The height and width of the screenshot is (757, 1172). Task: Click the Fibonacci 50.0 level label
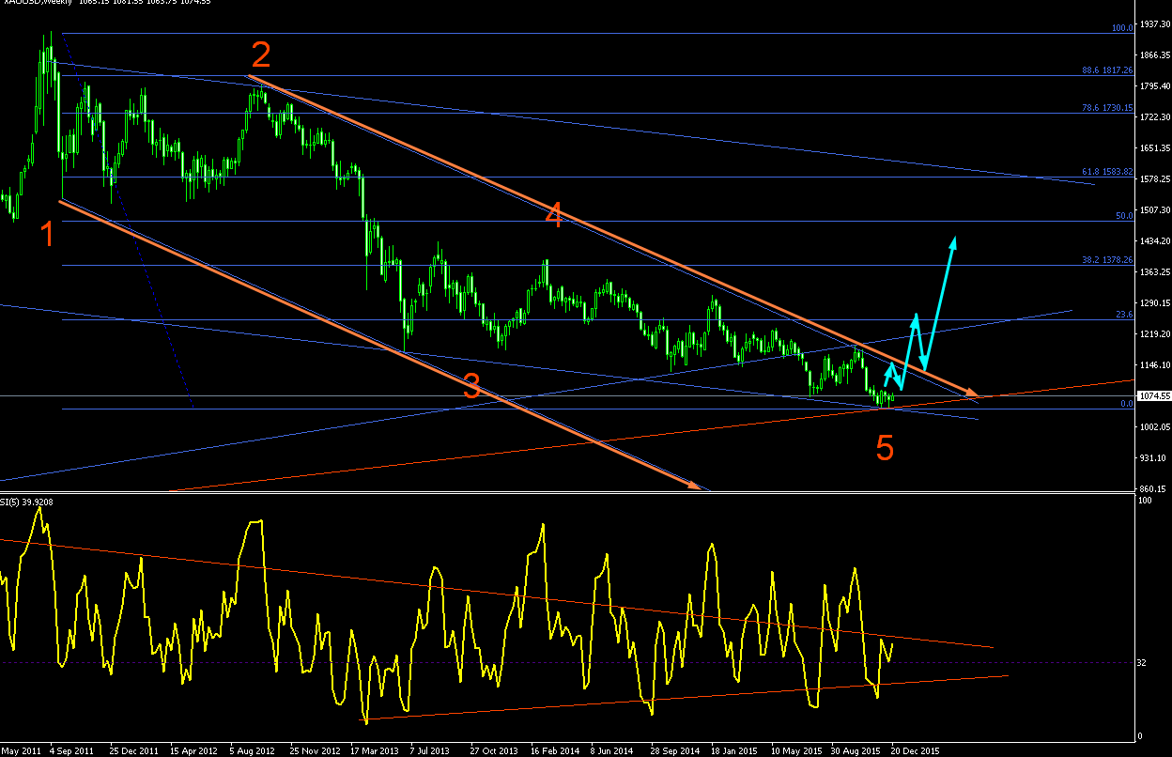point(1124,216)
